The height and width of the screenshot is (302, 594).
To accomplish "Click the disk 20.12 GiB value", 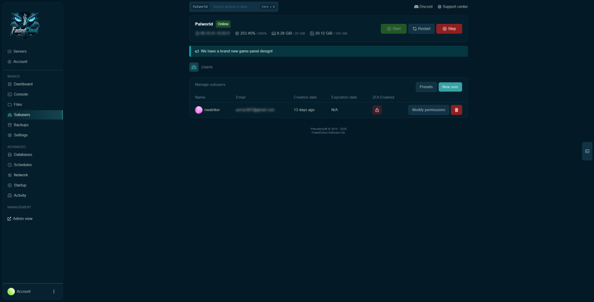I will point(324,34).
